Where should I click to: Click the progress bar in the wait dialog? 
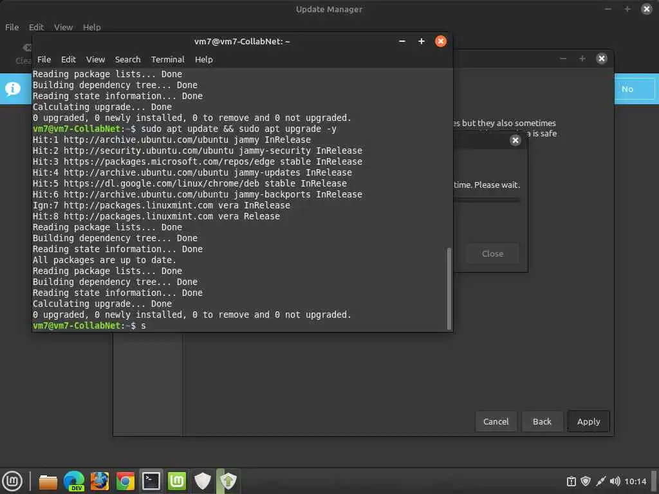[487, 200]
